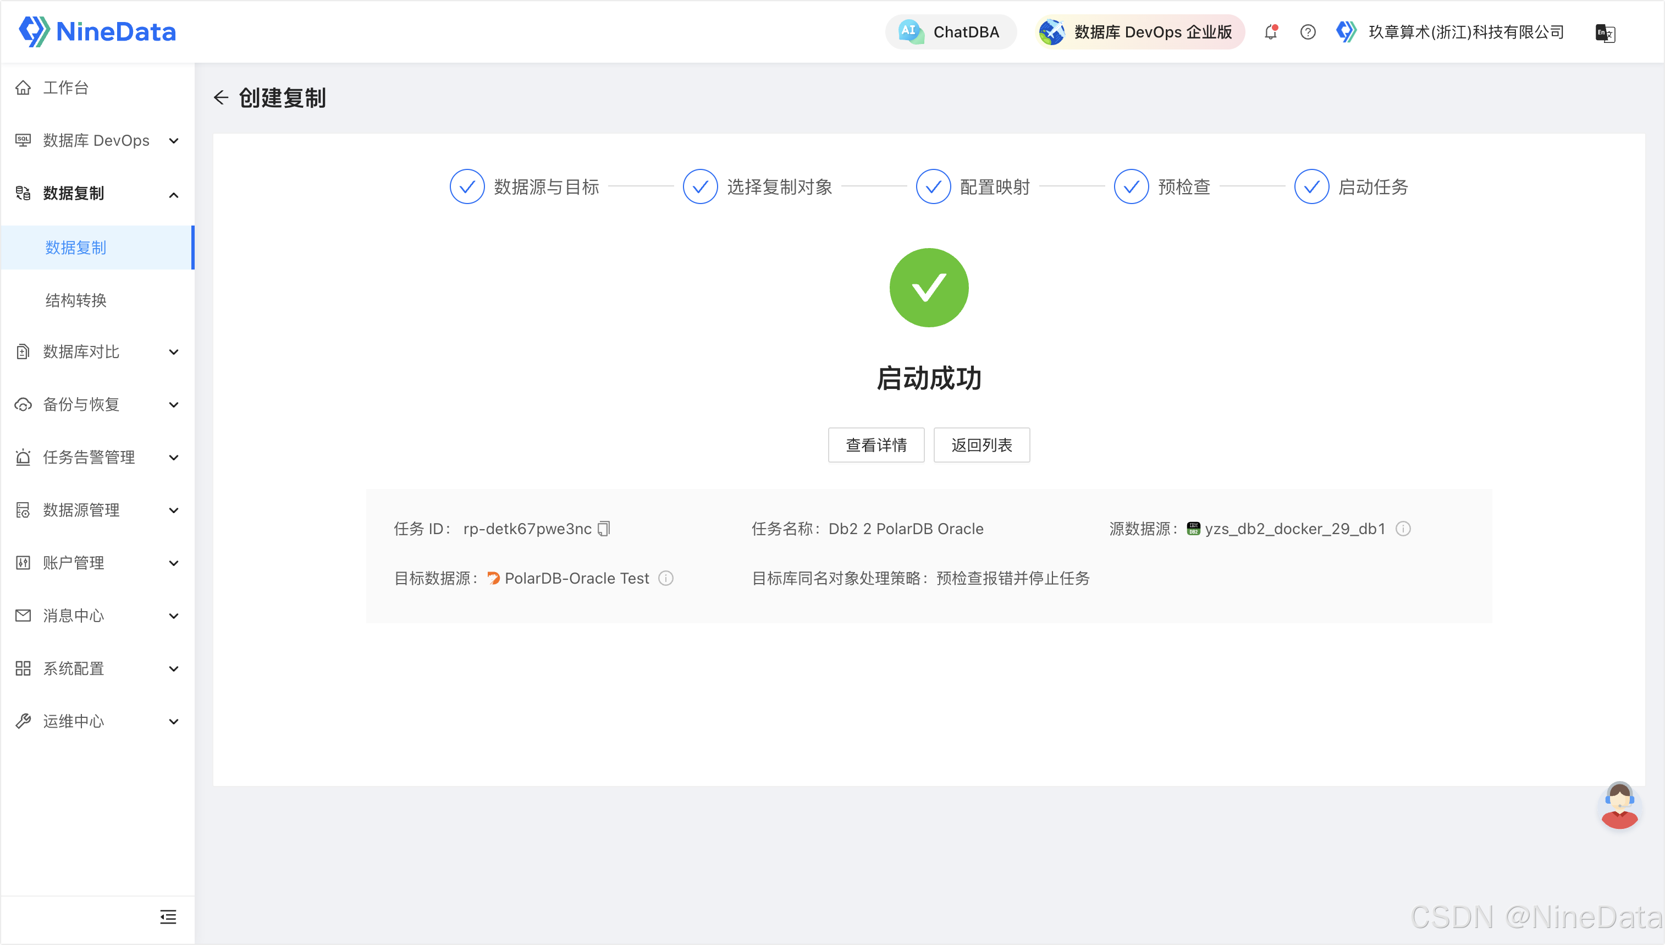Open the help question mark icon
The image size is (1665, 945).
click(1308, 32)
